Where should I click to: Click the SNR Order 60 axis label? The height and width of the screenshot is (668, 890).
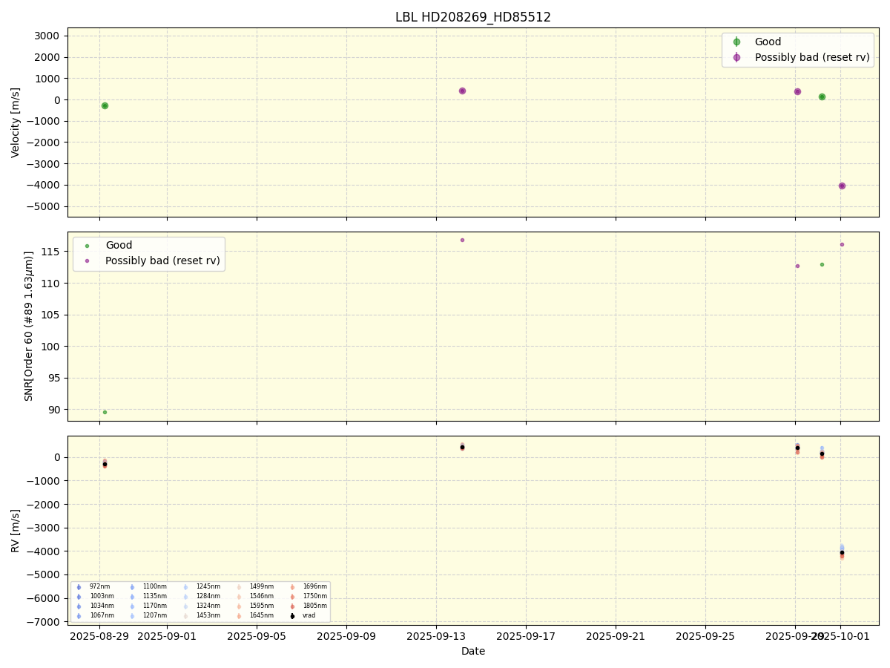pyautogui.click(x=29, y=326)
